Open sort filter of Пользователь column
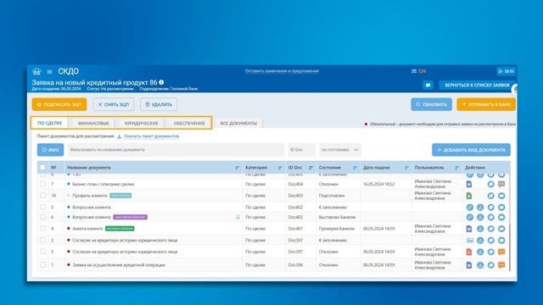The height and width of the screenshot is (305, 543). [456, 168]
